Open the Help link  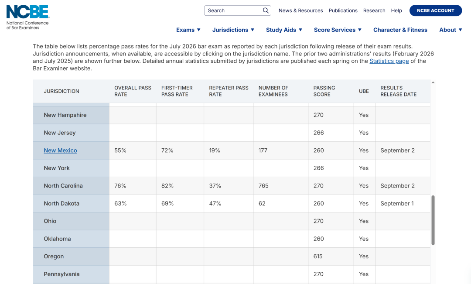pos(396,10)
